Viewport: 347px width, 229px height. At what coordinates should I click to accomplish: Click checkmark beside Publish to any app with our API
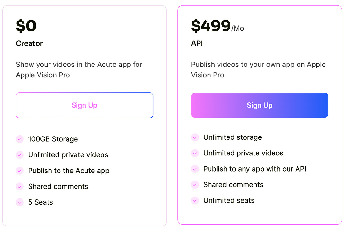(x=195, y=169)
